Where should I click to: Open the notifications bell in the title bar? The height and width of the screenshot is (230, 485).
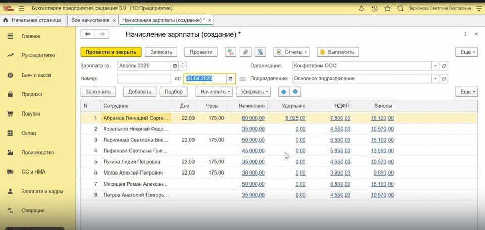tap(362, 8)
